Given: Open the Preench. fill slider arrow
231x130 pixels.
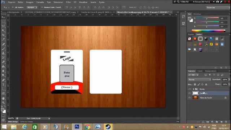Looking at the screenshot, I should tap(229, 84).
